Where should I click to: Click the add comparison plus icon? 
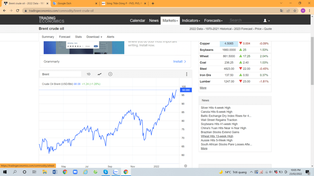[110, 74]
